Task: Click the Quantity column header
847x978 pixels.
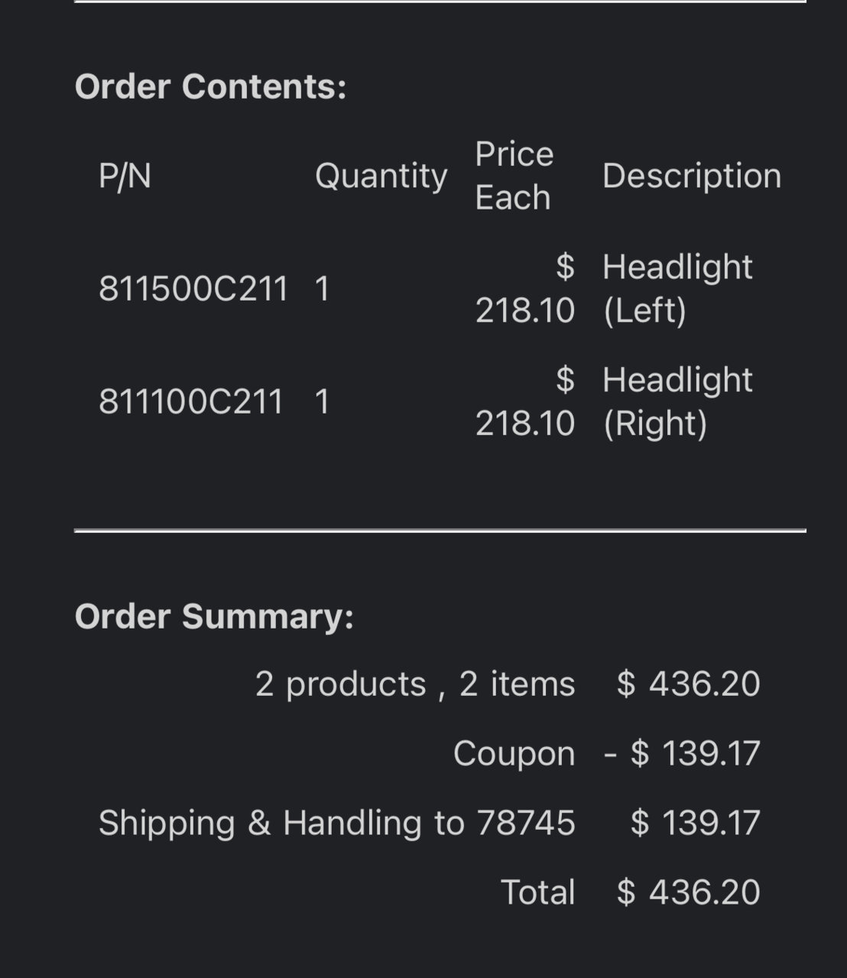Action: pyautogui.click(x=381, y=177)
